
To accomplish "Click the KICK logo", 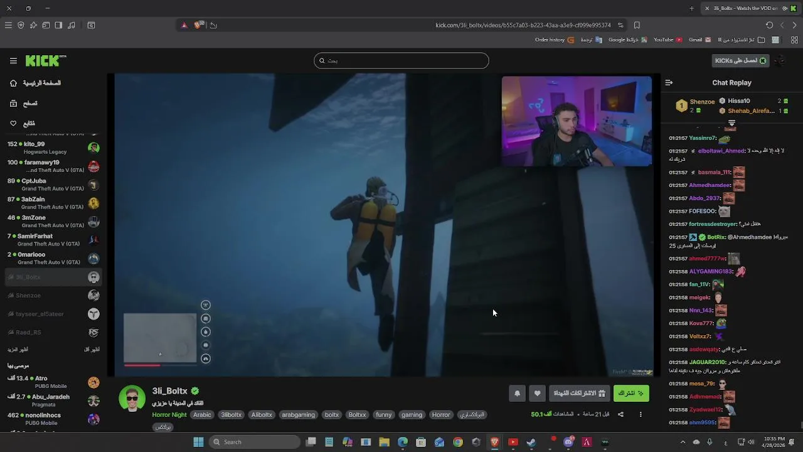I will [46, 61].
